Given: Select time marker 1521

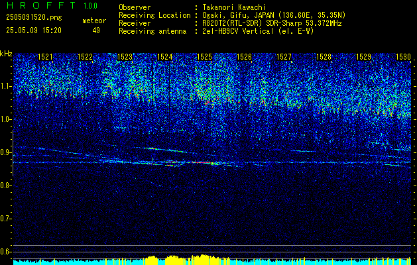Looking at the screenshot, I should point(46,56).
